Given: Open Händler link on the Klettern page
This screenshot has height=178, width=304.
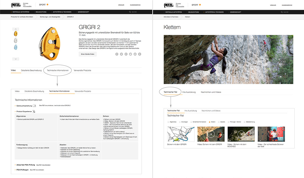Looking at the screenshot, I should click(273, 5).
